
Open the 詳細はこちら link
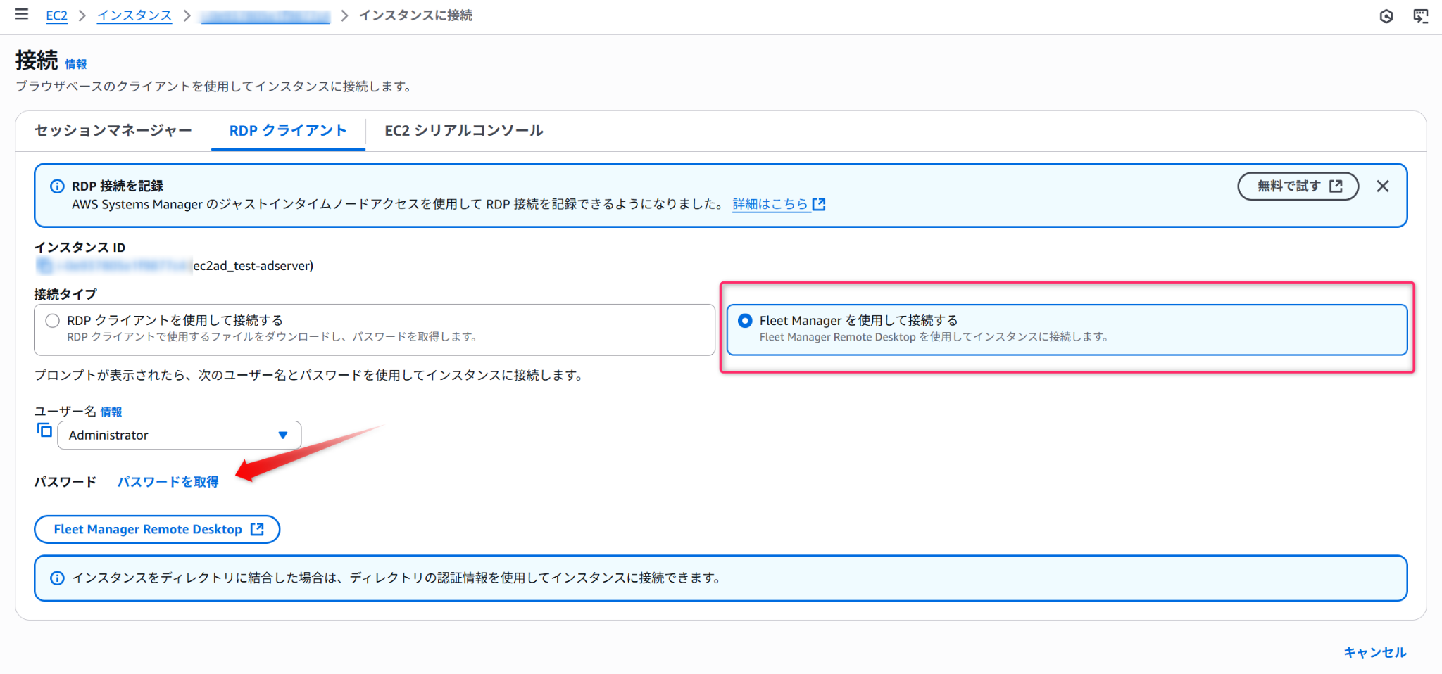(777, 204)
